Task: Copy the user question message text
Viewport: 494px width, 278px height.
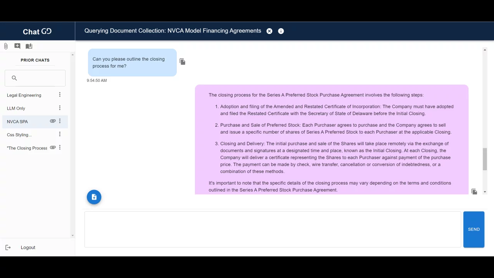Action: pos(183,62)
